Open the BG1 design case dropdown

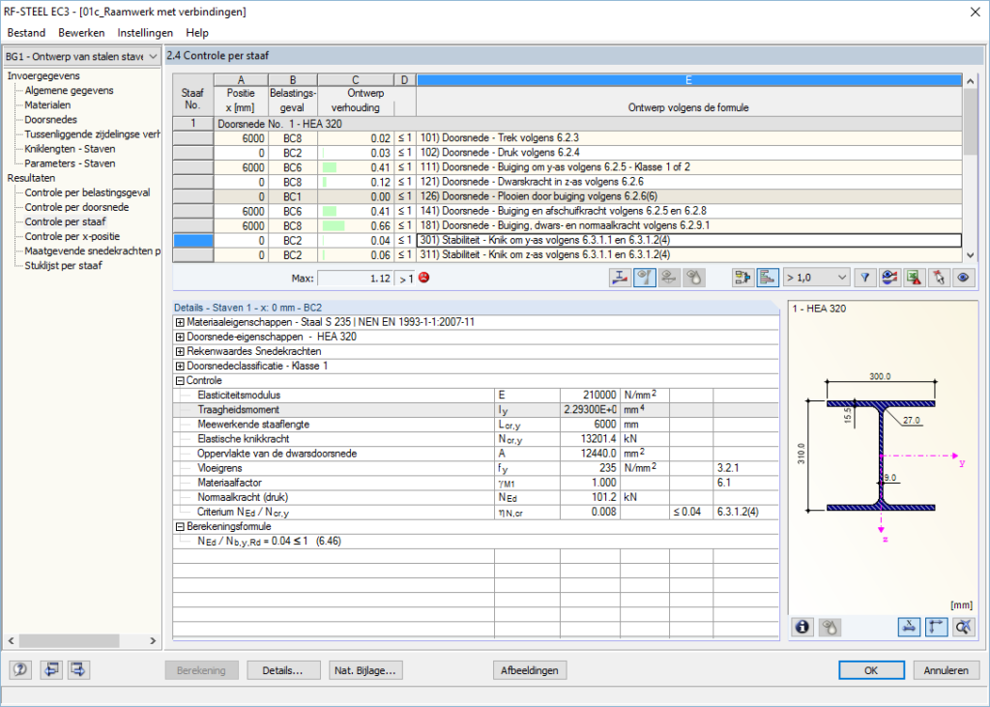(x=152, y=57)
